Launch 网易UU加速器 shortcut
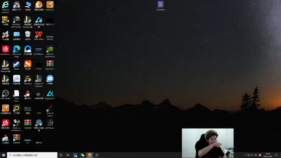Image resolution: width=281 pixels, height=158 pixels. click(39, 125)
